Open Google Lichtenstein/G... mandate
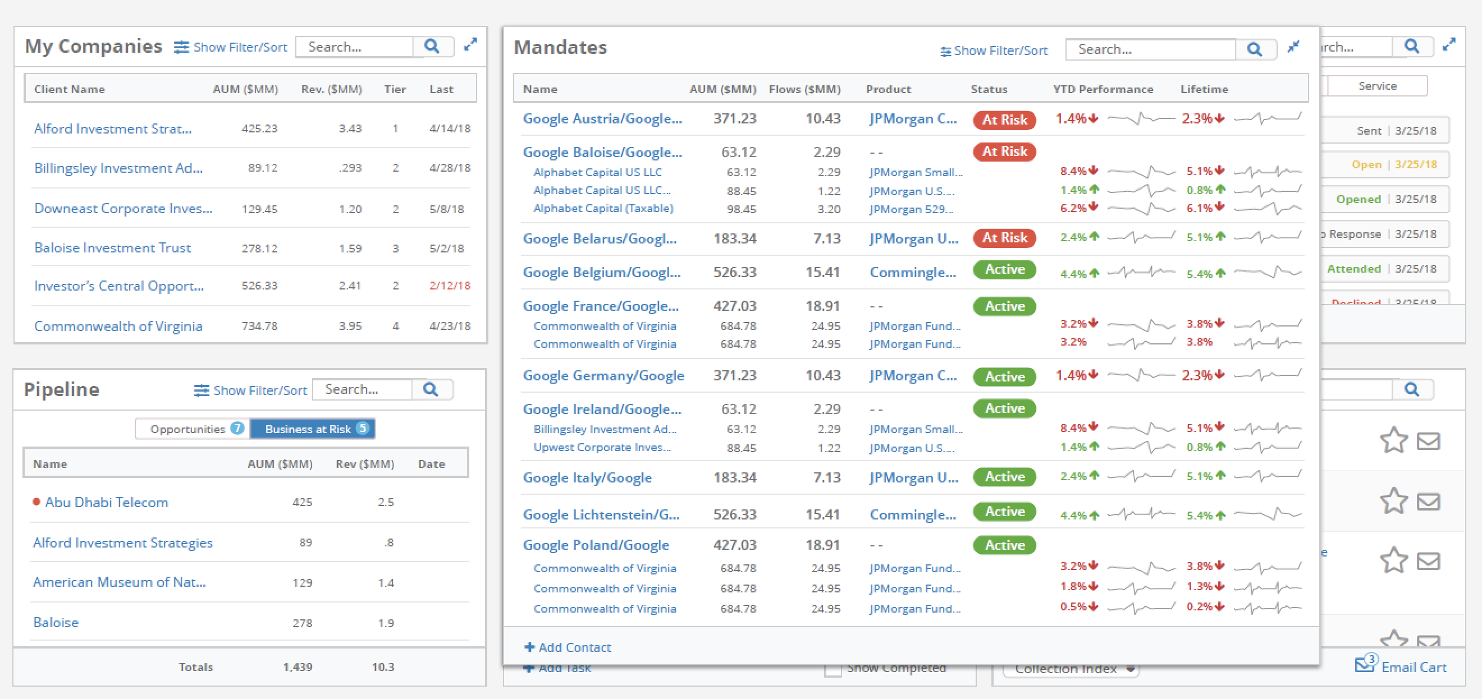 601,514
